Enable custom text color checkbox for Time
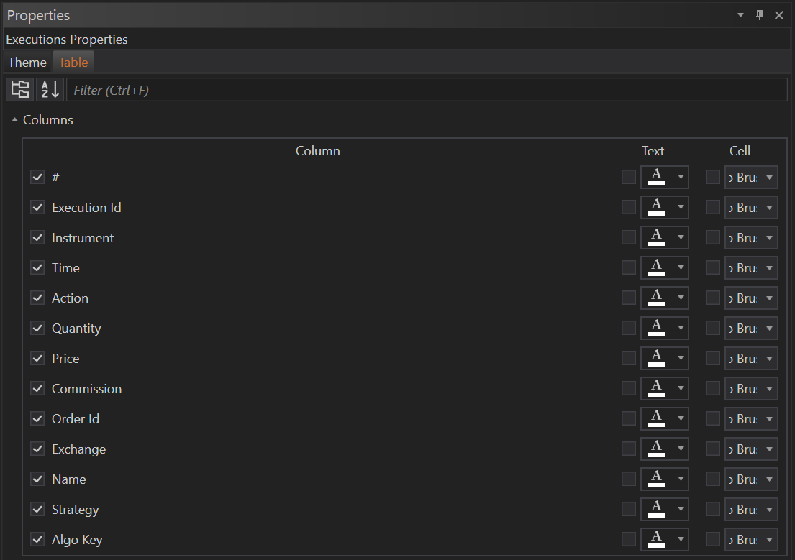 (629, 268)
